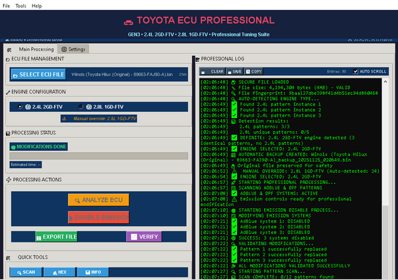This screenshot has height=280, width=398.
Task: Open the Help menu
Action: 36,6
